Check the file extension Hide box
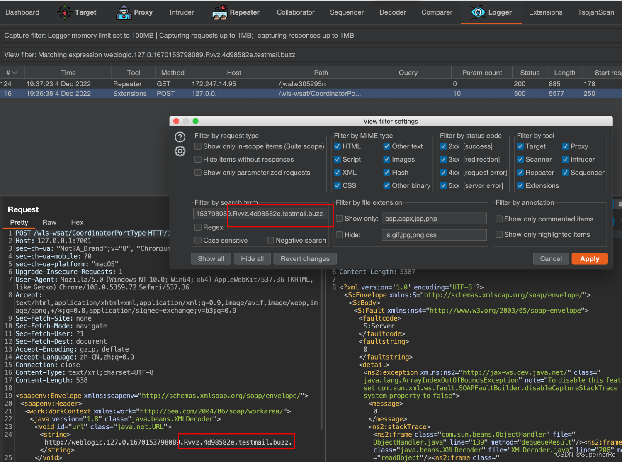Viewport: 622px width, 462px height. (339, 235)
